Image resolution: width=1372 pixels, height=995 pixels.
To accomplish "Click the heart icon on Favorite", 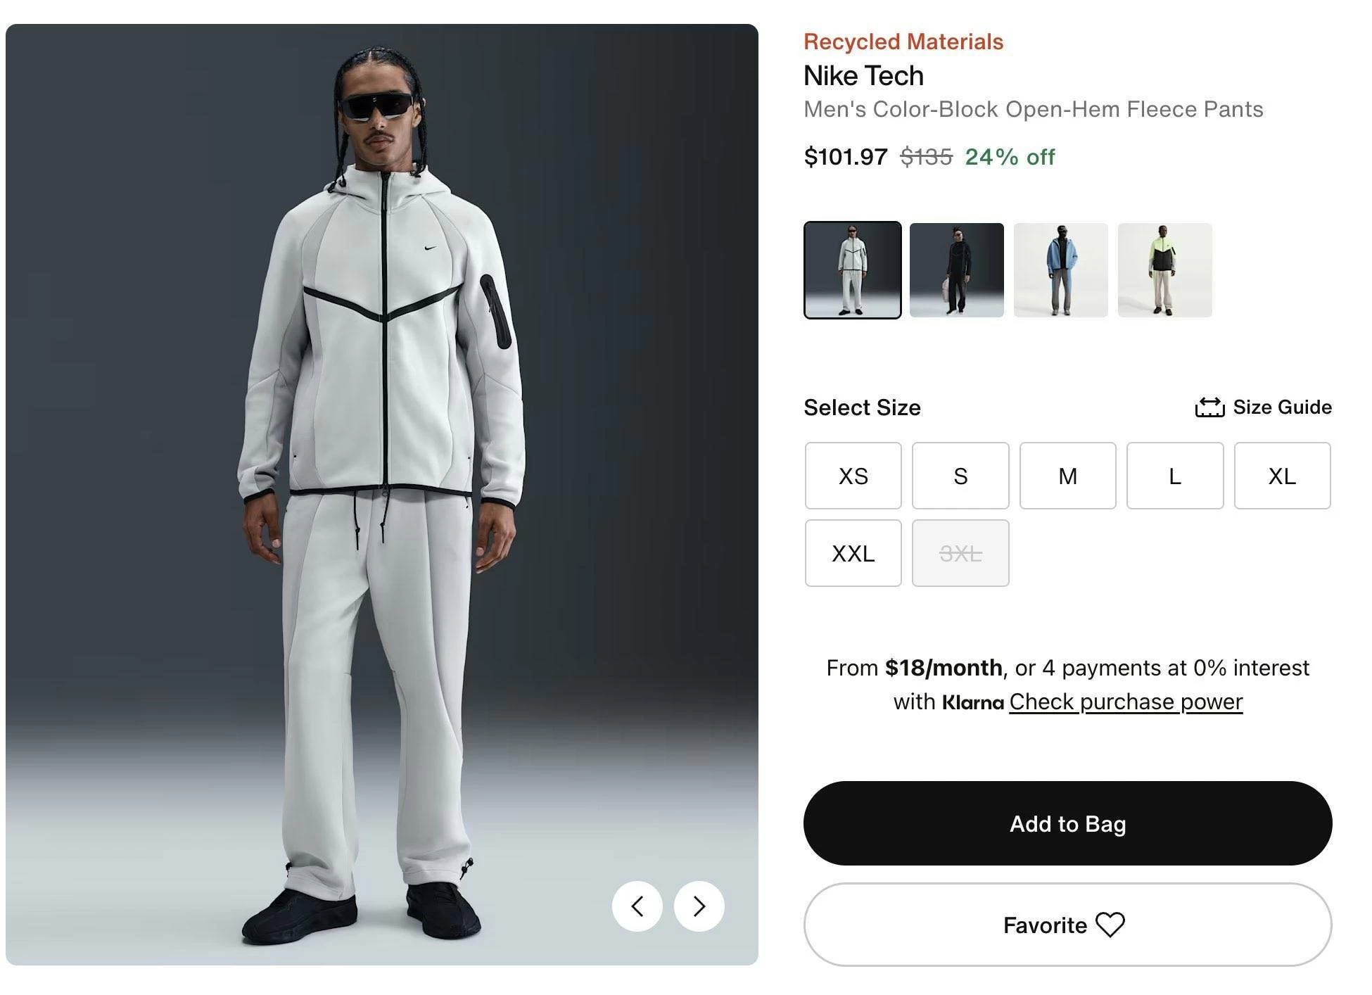I will pos(1110,925).
